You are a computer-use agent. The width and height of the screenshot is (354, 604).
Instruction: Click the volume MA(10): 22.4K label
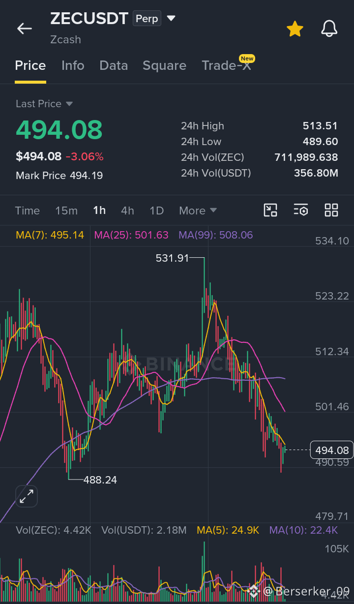(303, 530)
